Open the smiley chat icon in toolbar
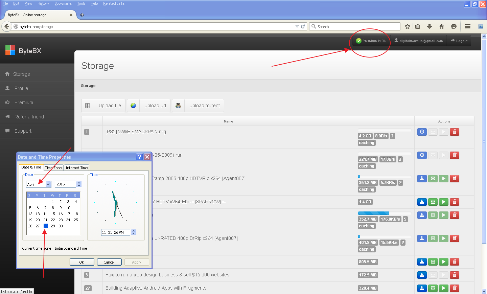This screenshot has width=487, height=294. (454, 26)
